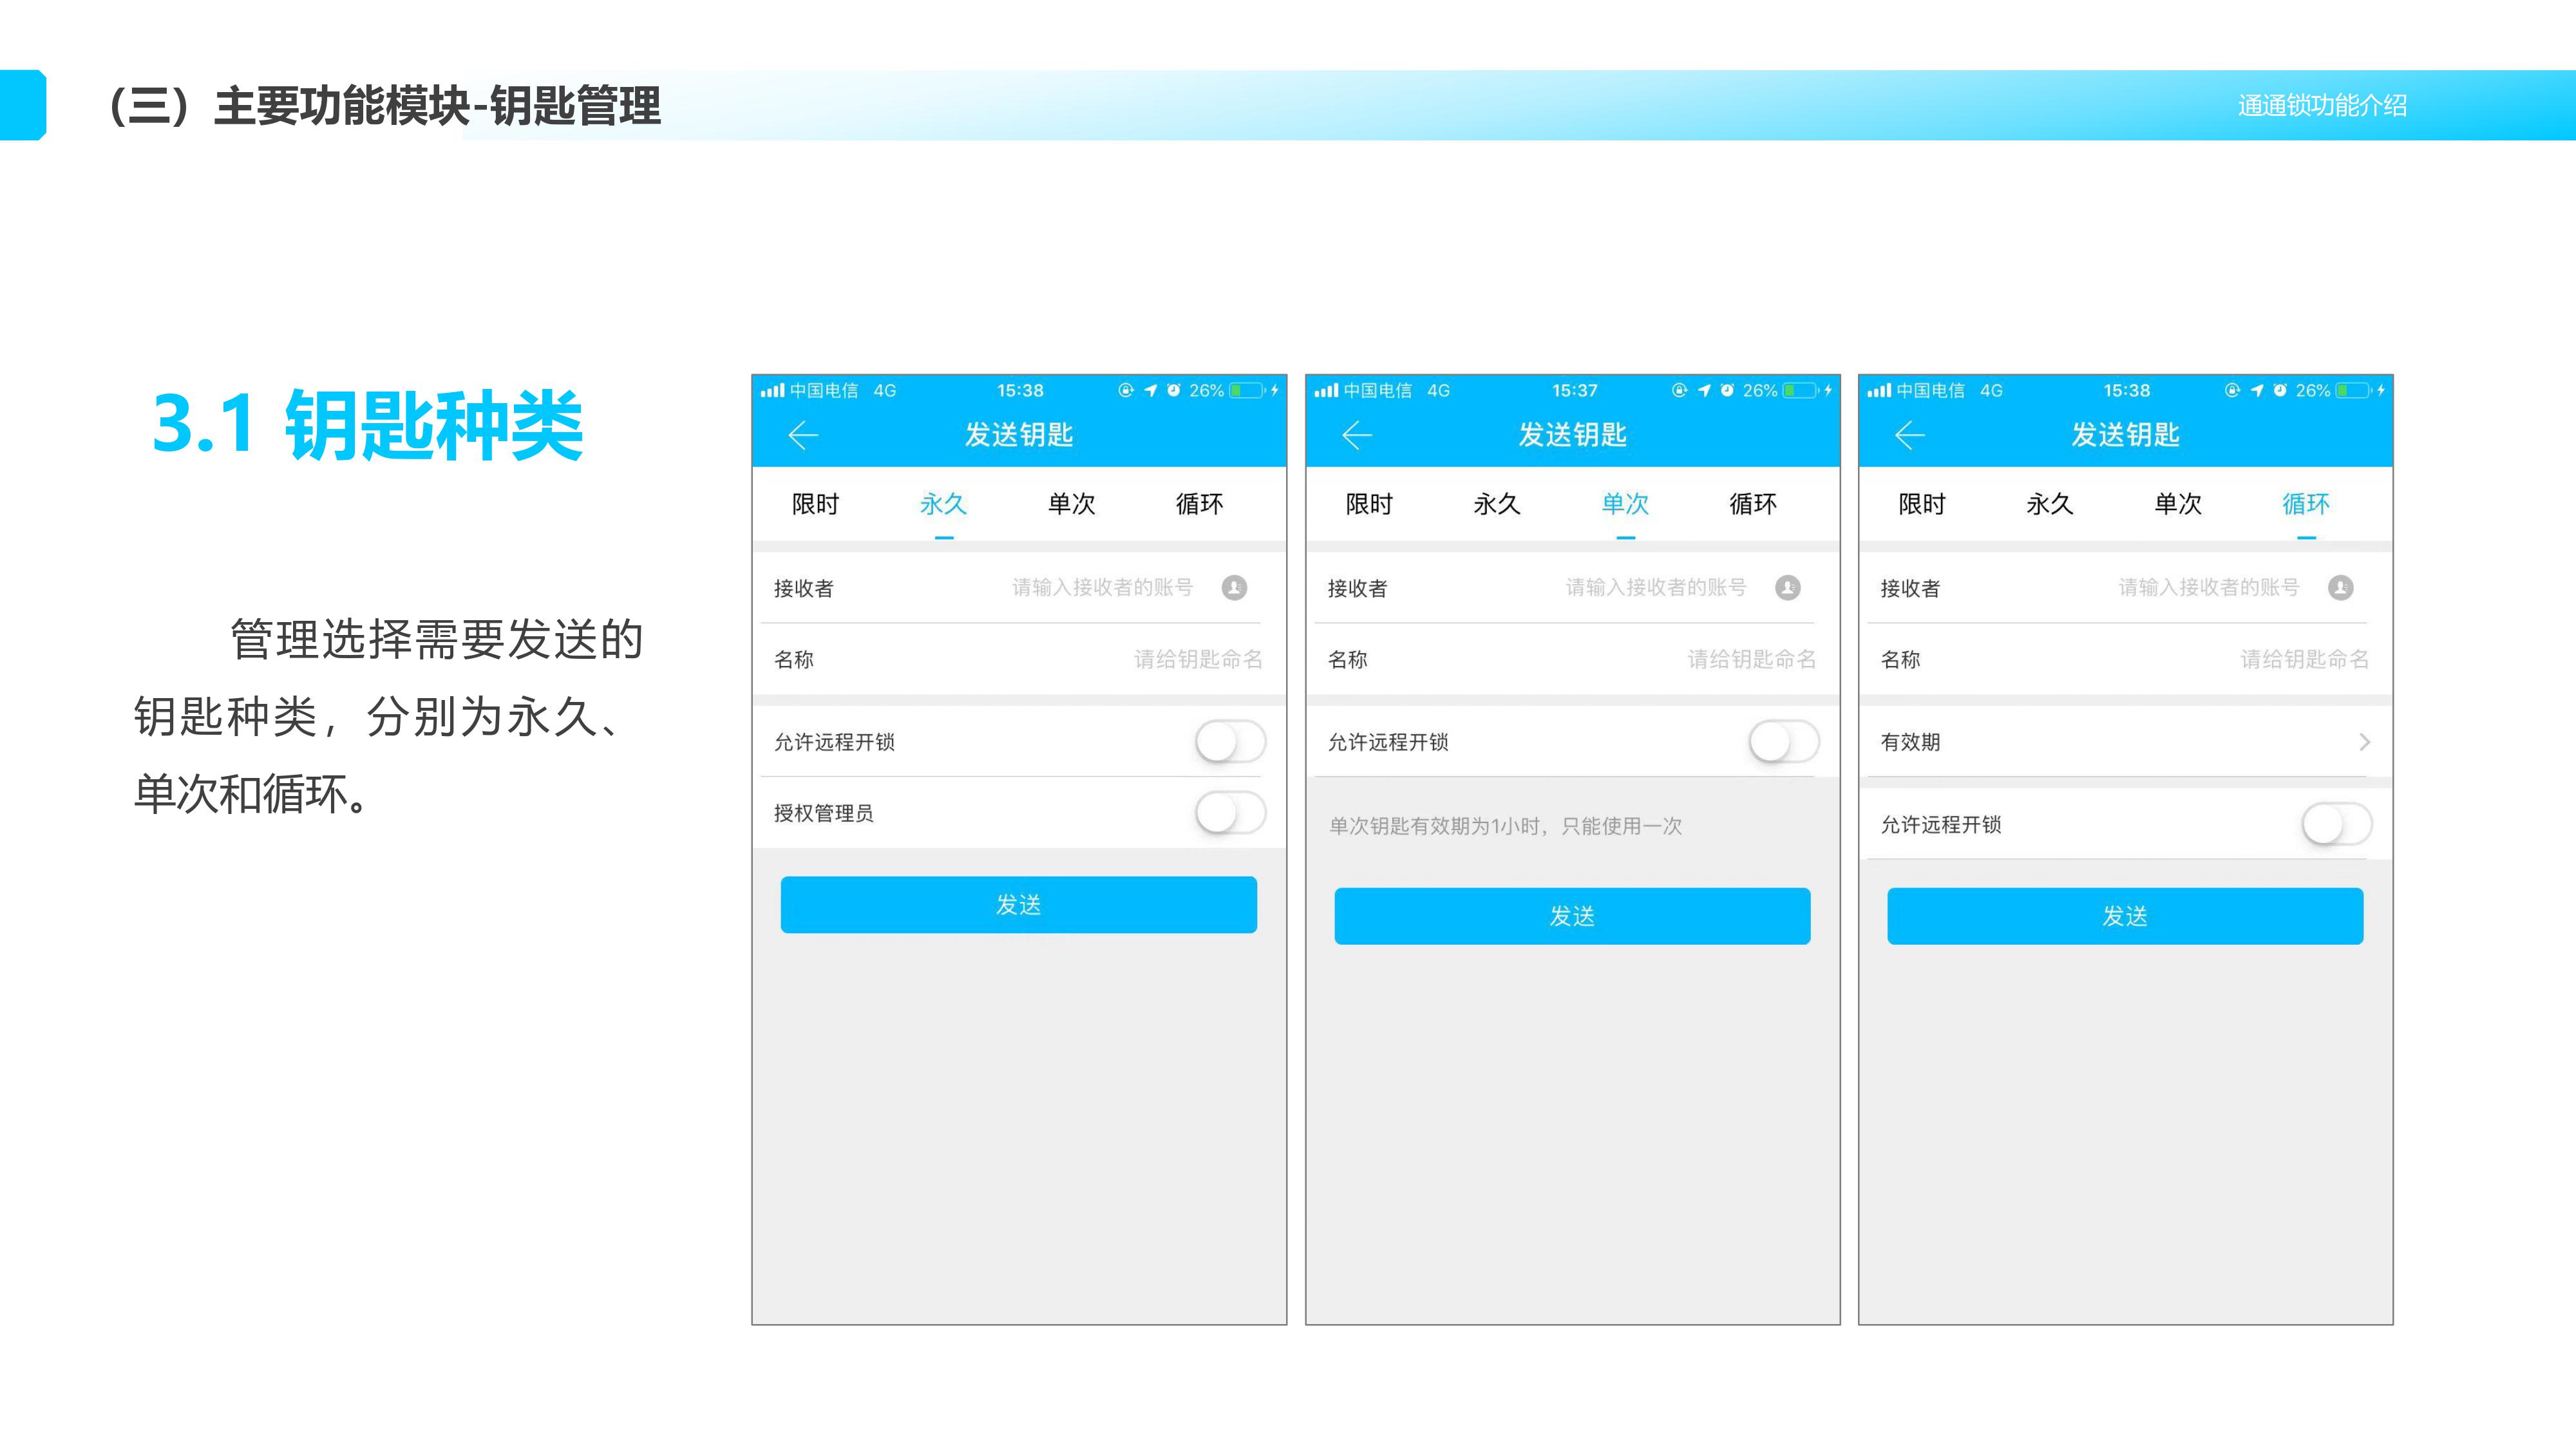Tap back arrow in middle phone screen
This screenshot has width=2576, height=1449.
point(1356,435)
